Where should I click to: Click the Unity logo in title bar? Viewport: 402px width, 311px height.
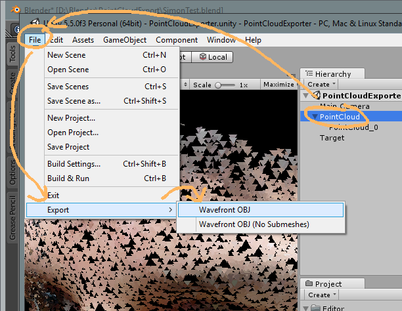click(x=35, y=23)
